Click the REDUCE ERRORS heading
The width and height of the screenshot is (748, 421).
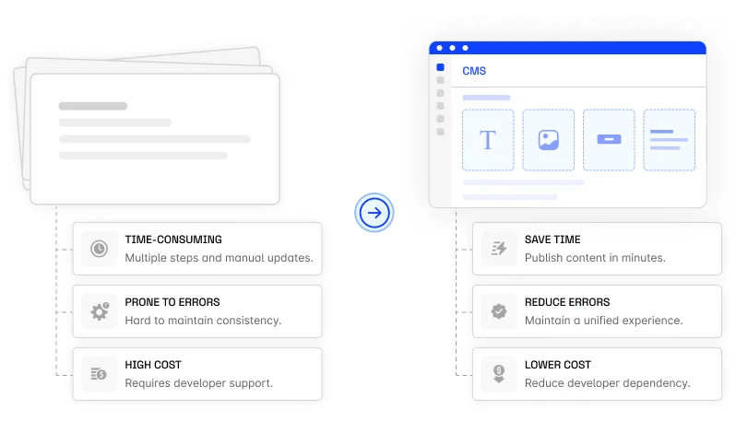point(567,302)
